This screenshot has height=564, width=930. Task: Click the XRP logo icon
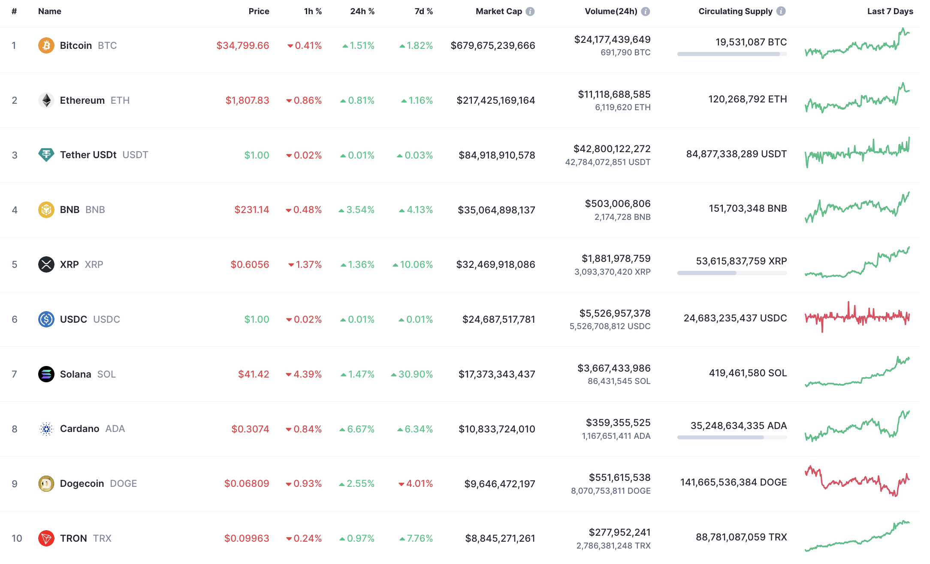46,264
